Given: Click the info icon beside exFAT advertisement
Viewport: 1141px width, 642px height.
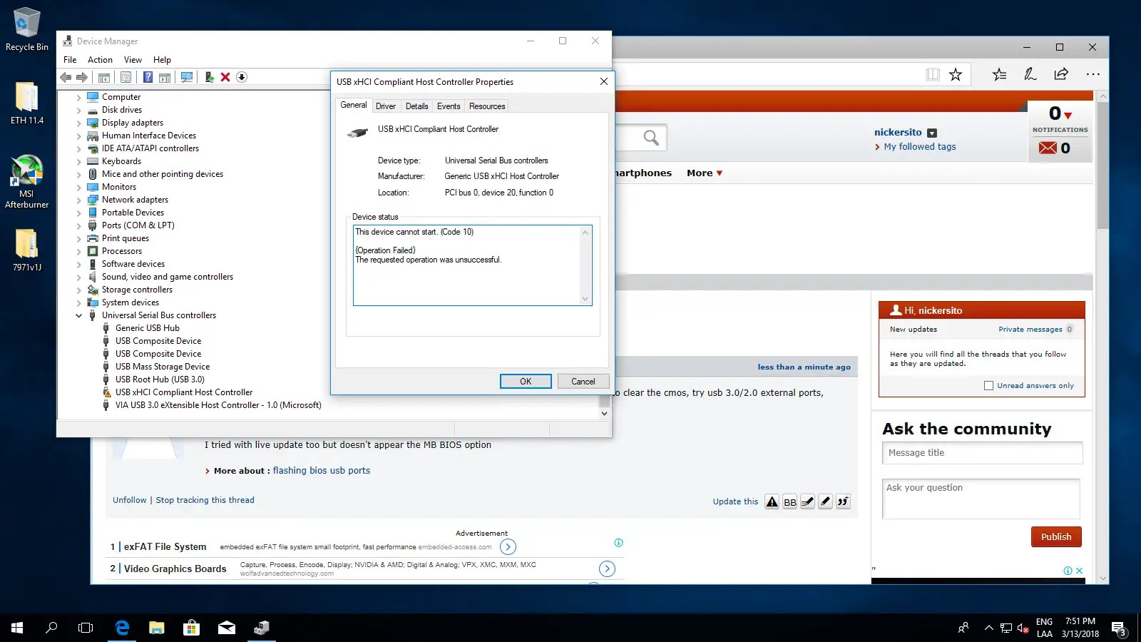Looking at the screenshot, I should pyautogui.click(x=618, y=543).
